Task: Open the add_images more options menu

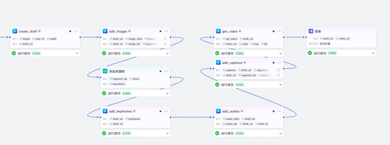Action: 166,31
